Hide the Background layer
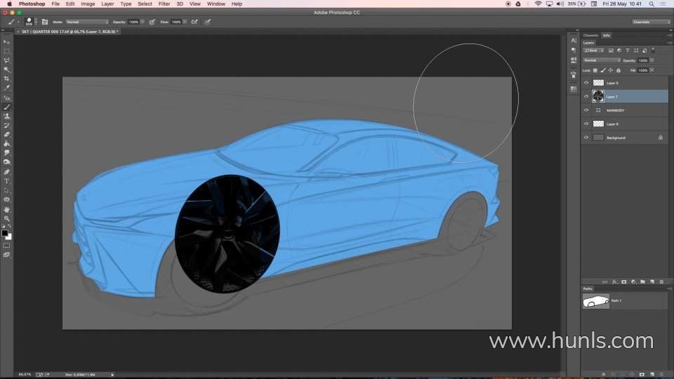Image resolution: width=674 pixels, height=379 pixels. pos(586,138)
